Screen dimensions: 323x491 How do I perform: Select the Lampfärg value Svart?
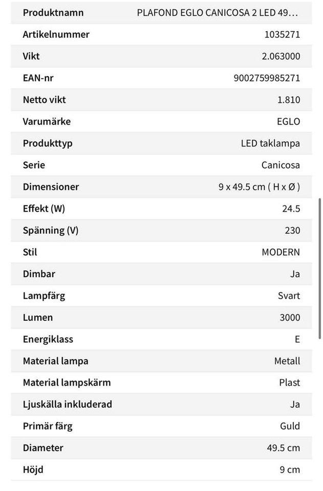(288, 296)
